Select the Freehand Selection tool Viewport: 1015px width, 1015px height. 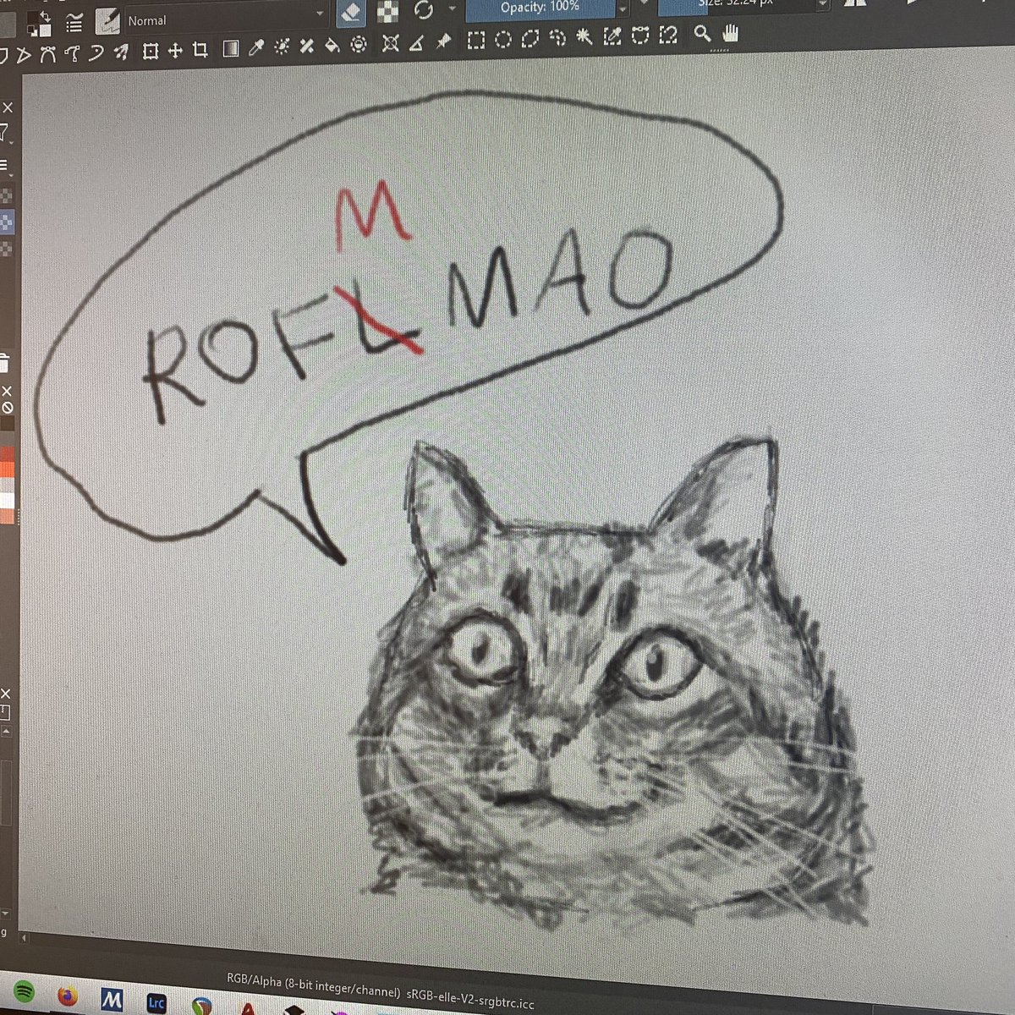(557, 38)
